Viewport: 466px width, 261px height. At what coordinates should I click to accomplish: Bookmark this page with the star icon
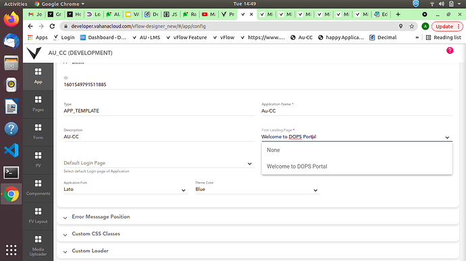click(411, 26)
